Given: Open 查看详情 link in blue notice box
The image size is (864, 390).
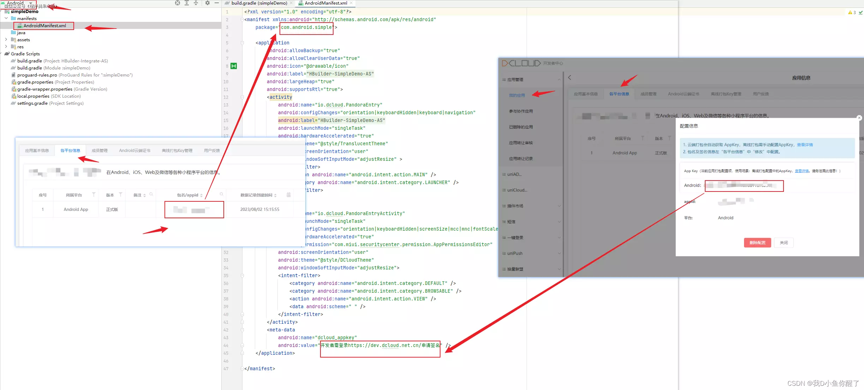Looking at the screenshot, I should (x=805, y=145).
